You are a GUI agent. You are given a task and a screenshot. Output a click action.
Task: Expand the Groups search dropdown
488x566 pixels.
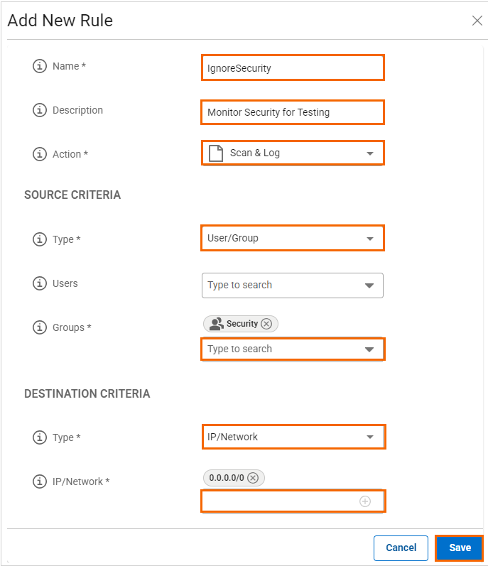(x=293, y=349)
